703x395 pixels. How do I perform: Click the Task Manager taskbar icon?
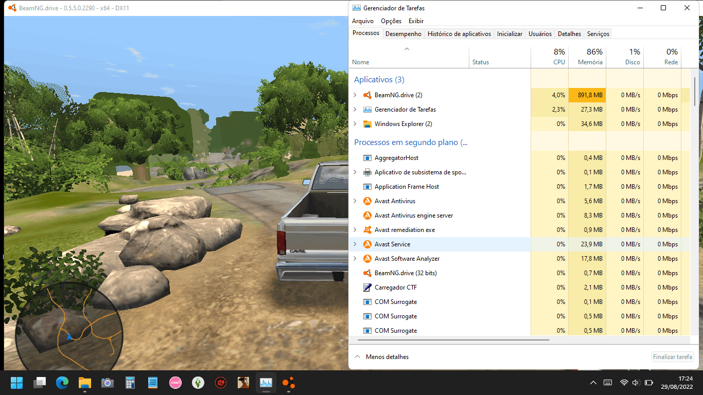[x=266, y=383]
